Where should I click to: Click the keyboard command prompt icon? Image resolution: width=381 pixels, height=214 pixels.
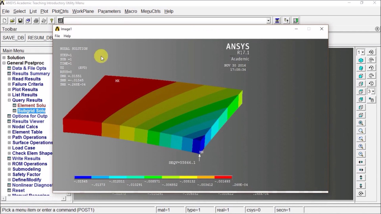pyautogui.click(x=60, y=21)
